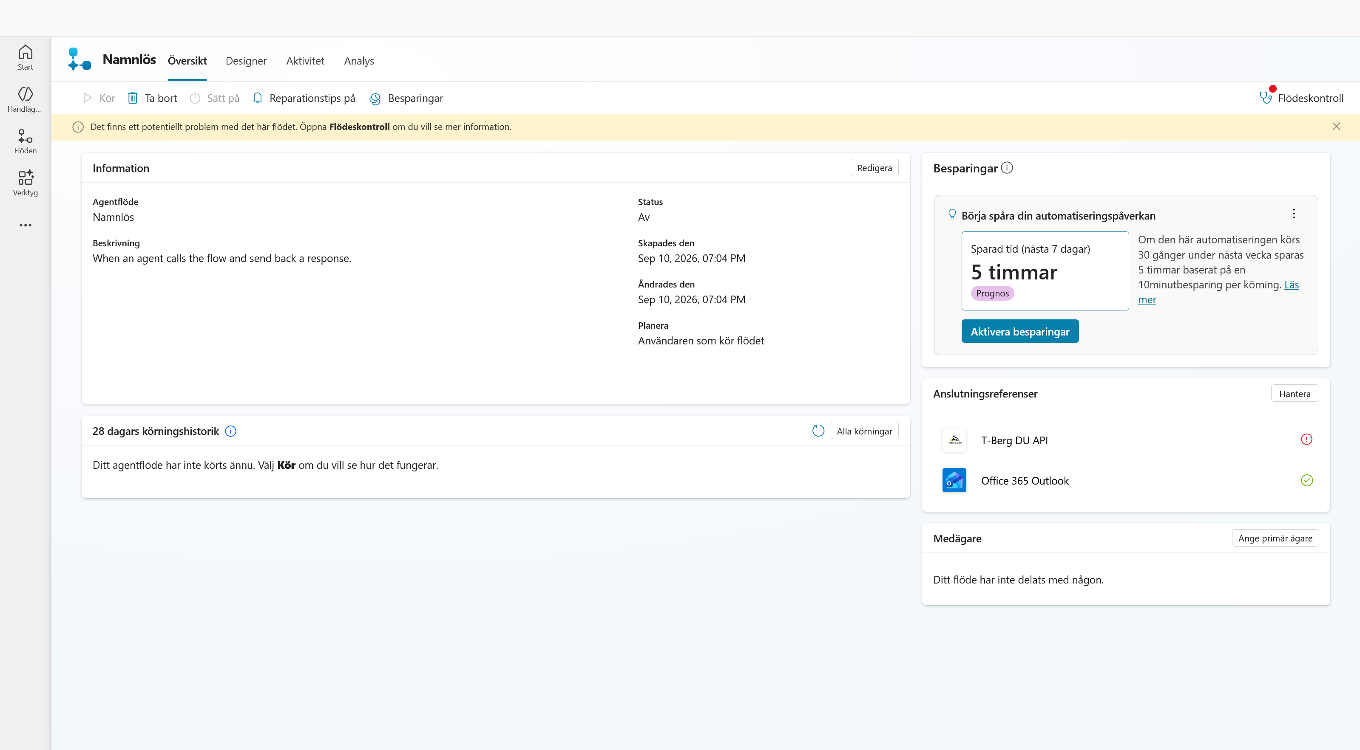Viewport: 1360px width, 750px height.
Task: Open Verktyg in the sidebar
Action: (x=26, y=183)
